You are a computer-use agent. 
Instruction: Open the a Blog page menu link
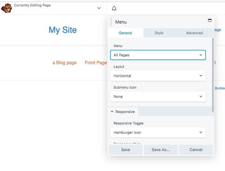pyautogui.click(x=64, y=63)
